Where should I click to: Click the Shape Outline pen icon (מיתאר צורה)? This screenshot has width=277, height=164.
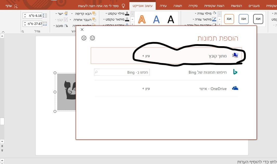[214, 19]
